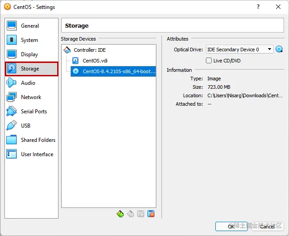Open the Network settings category
289x236 pixels.
[x=32, y=97]
